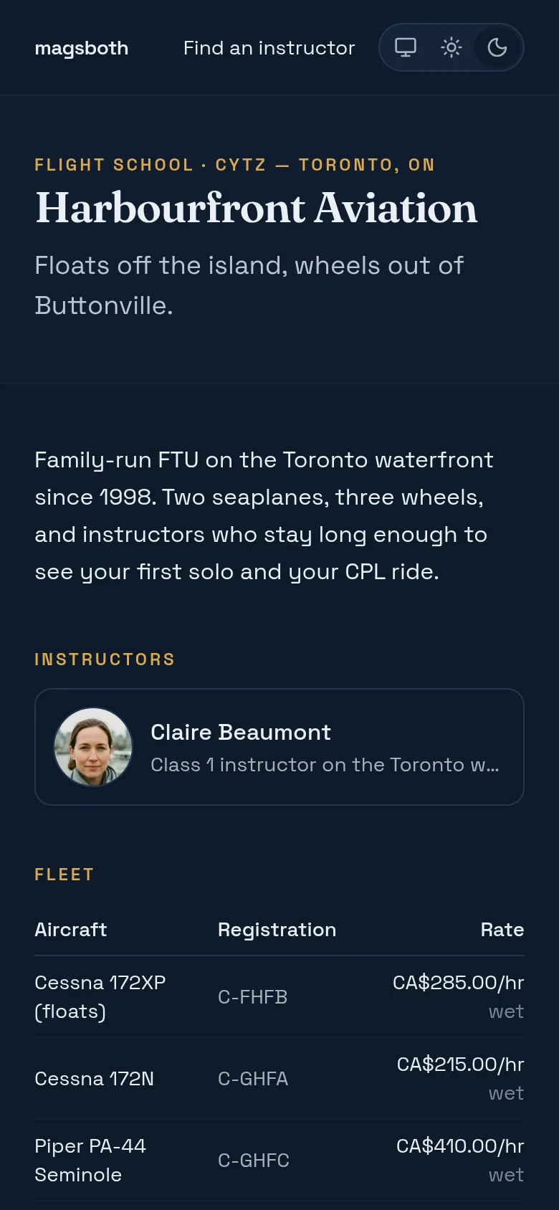Click the Rate column header
Screen dimensions: 559x1210
(x=502, y=930)
